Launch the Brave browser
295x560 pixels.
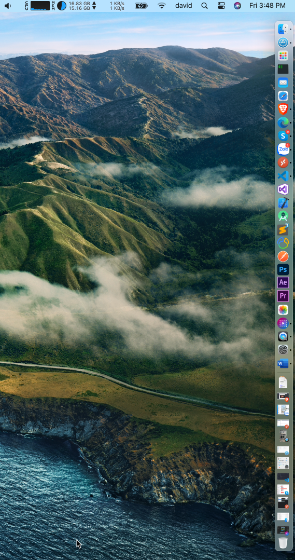283,109
